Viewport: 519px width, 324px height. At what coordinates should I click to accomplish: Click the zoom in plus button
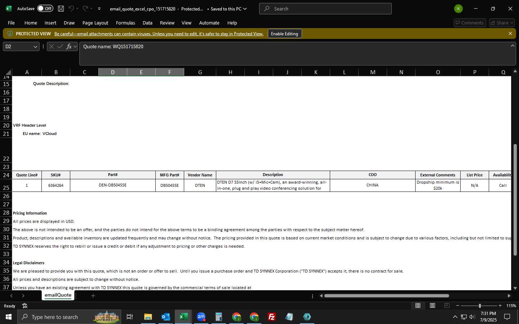click(500, 306)
